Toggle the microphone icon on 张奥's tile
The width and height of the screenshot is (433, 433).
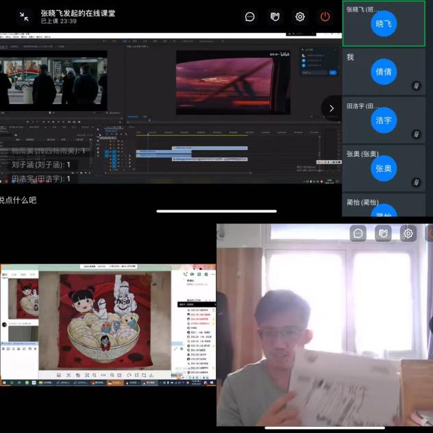point(416,182)
